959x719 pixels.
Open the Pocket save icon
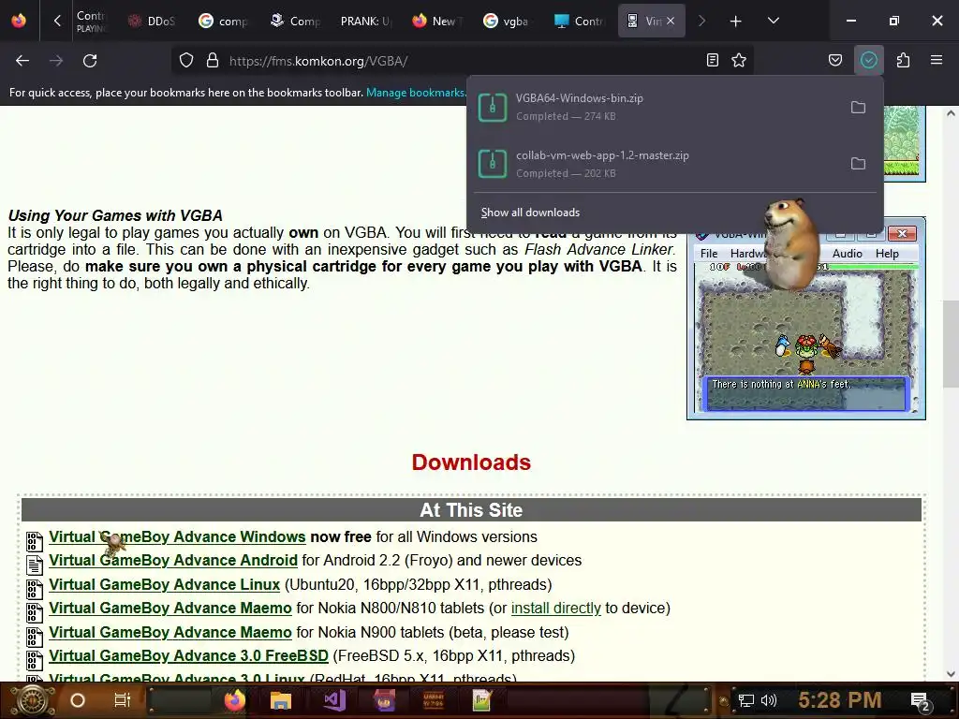pos(834,60)
